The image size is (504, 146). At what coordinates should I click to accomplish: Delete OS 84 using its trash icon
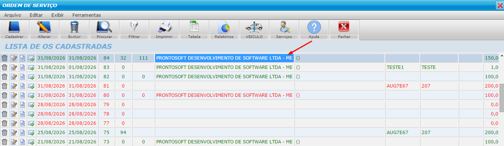pos(4,58)
